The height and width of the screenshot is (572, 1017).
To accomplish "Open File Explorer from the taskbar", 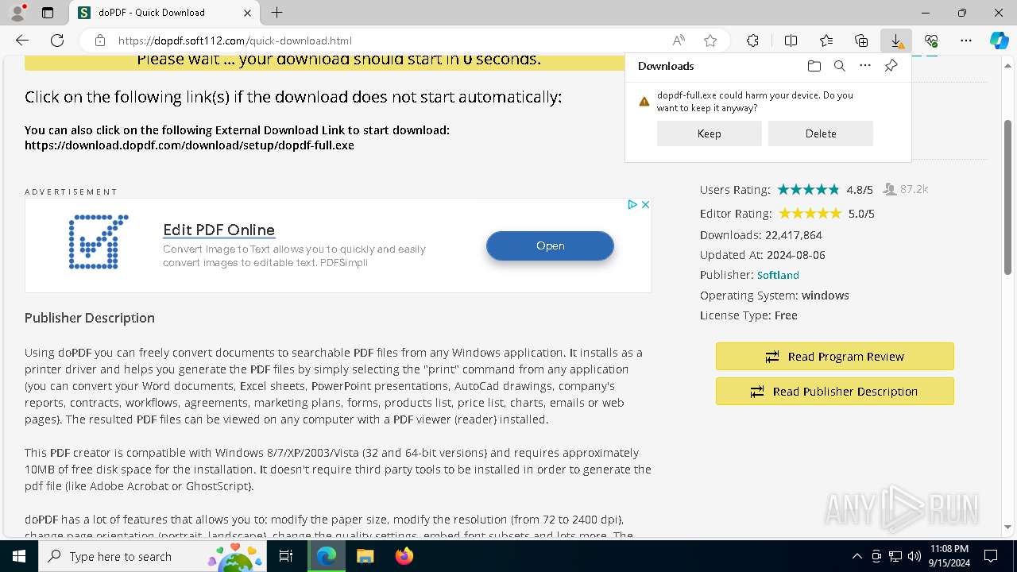I will 365,556.
